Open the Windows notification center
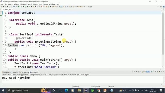Screen dimensions: 165x93 click(161, 90)
